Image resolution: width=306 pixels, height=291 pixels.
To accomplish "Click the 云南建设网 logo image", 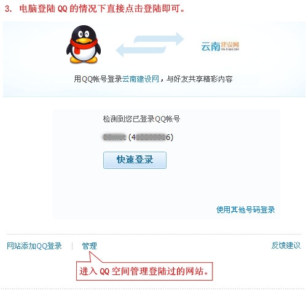I will pos(220,46).
